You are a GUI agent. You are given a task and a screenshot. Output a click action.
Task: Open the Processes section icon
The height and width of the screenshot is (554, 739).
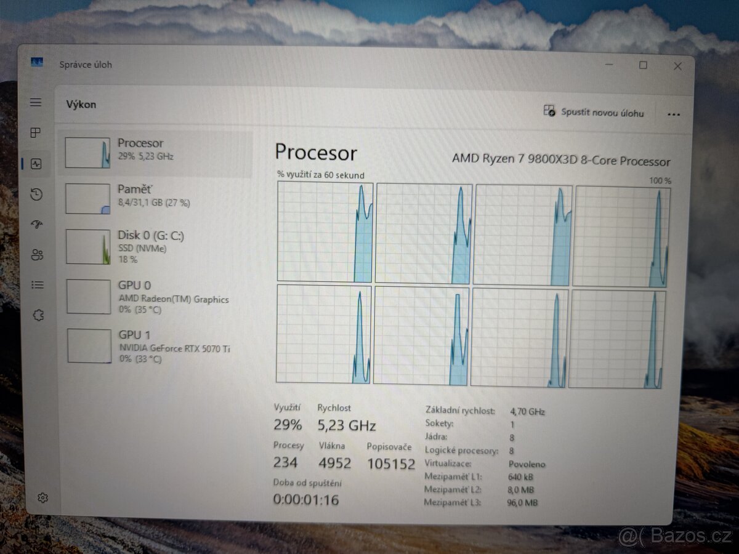[36, 133]
